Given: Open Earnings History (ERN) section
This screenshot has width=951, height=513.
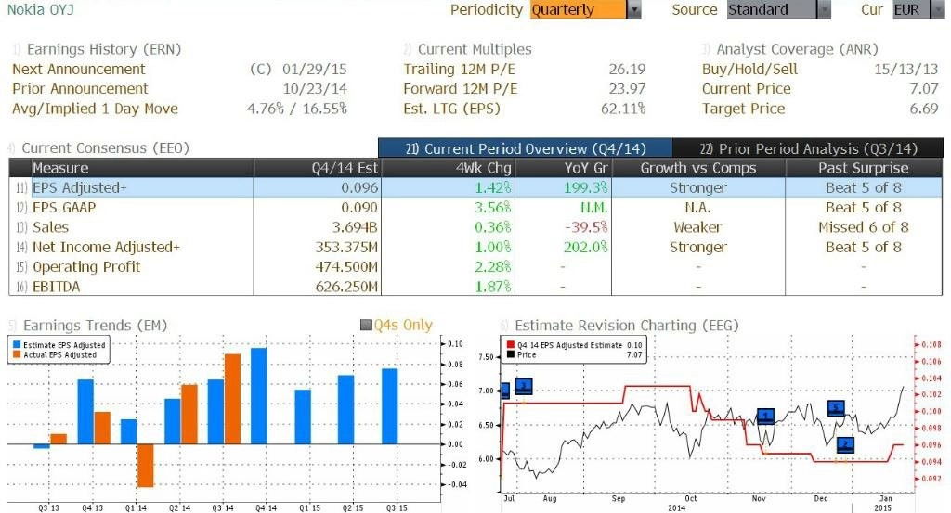Looking at the screenshot, I should pyautogui.click(x=104, y=49).
